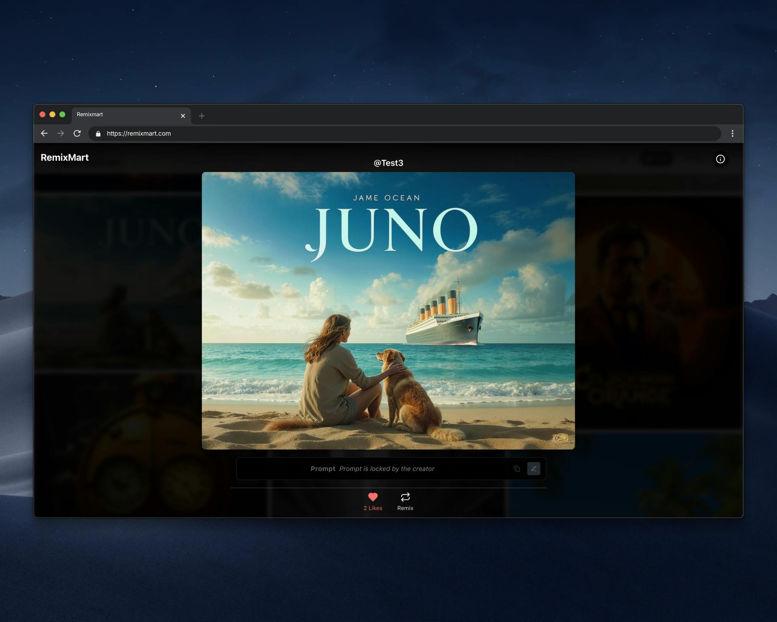Screen dimensions: 777x622
Task: Maximize the browser window
Action: point(62,115)
